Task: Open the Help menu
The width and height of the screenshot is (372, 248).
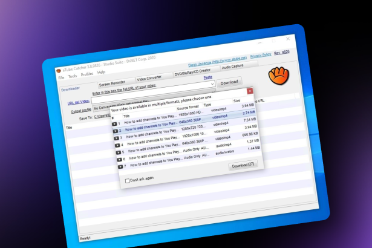Action: coord(101,72)
